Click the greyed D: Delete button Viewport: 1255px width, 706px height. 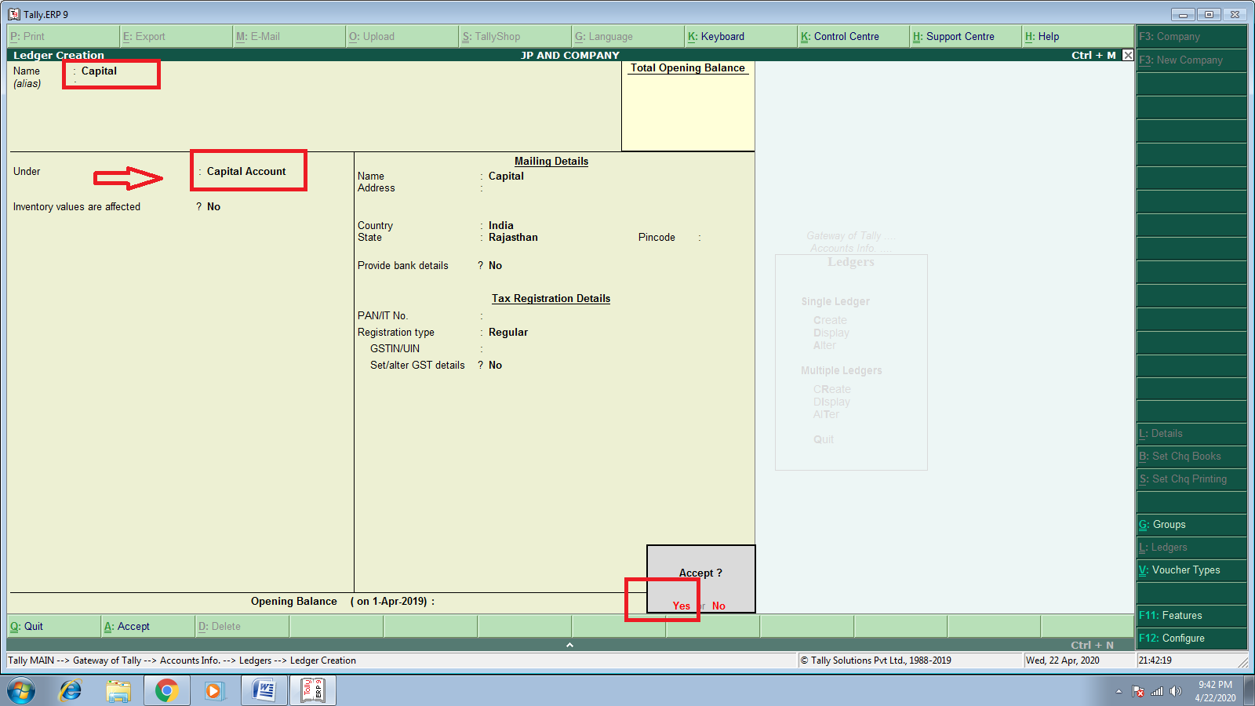click(242, 626)
